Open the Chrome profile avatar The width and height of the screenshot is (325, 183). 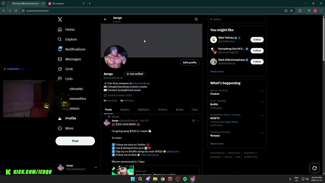(x=315, y=11)
